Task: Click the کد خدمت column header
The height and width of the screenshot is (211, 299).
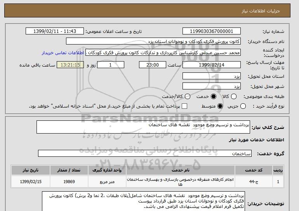Action: pyautogui.click(x=254, y=170)
